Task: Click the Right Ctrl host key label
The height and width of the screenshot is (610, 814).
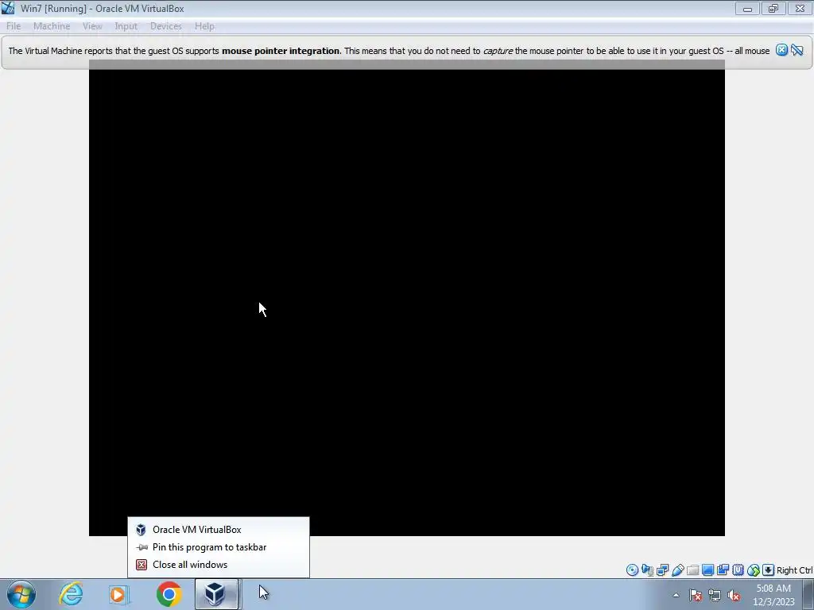Action: pos(794,570)
